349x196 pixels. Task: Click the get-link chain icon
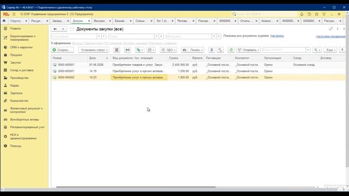click(x=331, y=29)
